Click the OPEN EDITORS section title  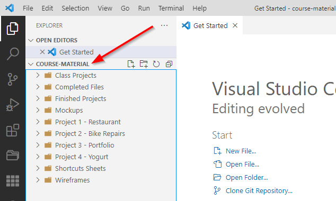click(x=57, y=40)
